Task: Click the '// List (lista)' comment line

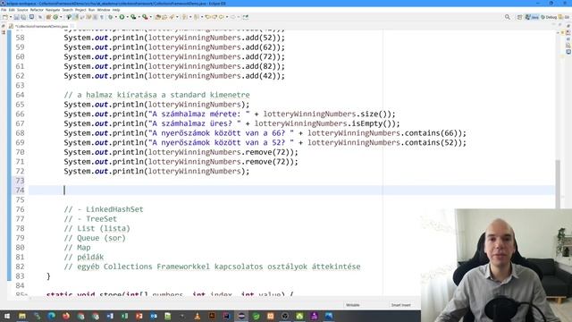Action: click(x=97, y=228)
